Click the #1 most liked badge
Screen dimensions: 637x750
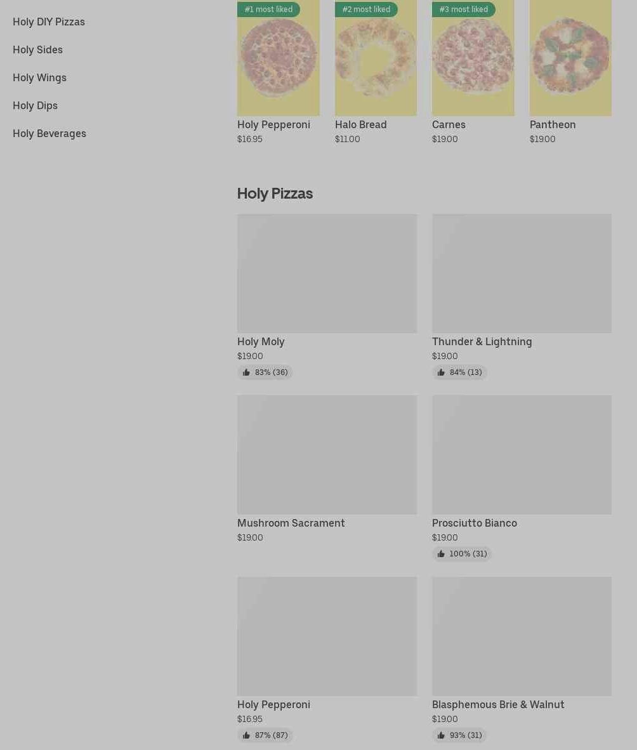click(268, 9)
